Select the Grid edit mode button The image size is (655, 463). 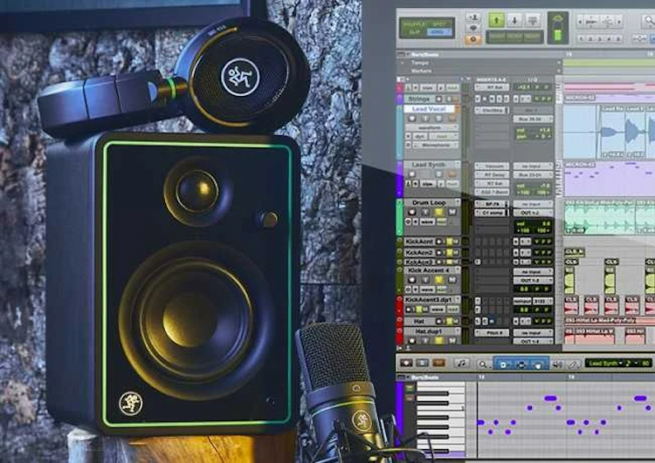tap(438, 31)
